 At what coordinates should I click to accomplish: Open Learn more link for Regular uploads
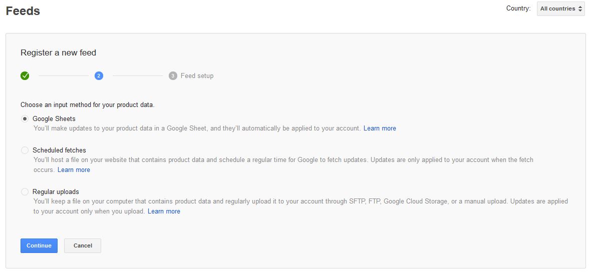point(164,211)
